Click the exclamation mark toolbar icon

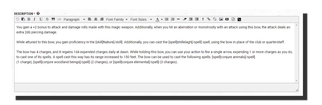pos(203,19)
